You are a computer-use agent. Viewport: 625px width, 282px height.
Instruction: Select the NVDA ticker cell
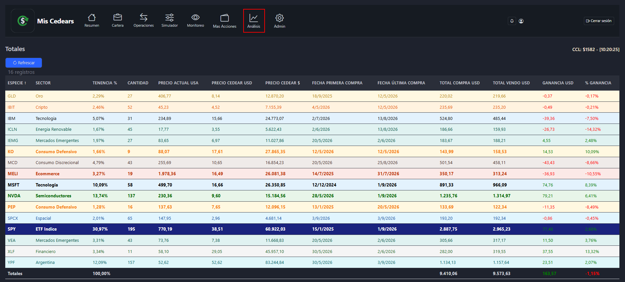point(14,196)
